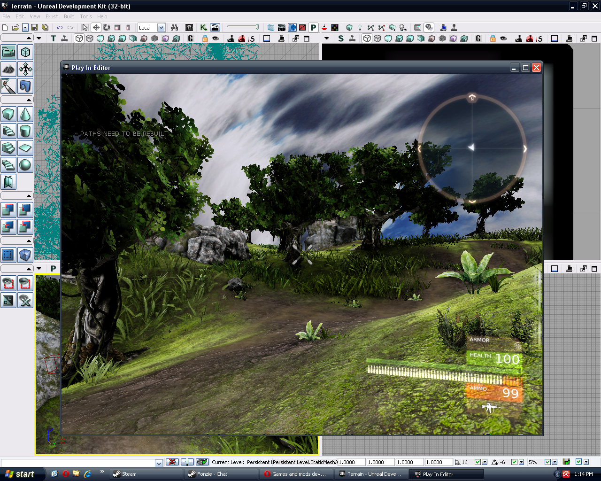The height and width of the screenshot is (481, 601).
Task: Collapse the editor modes toolbox section
Action: [29, 38]
